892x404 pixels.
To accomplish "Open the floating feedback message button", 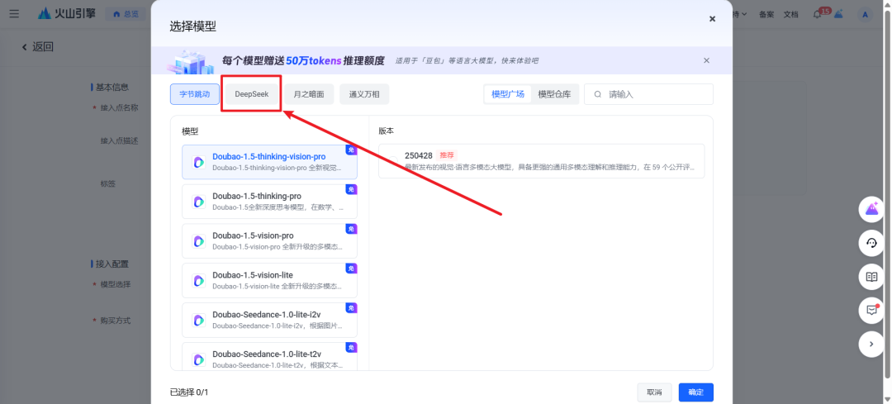I will [x=871, y=311].
